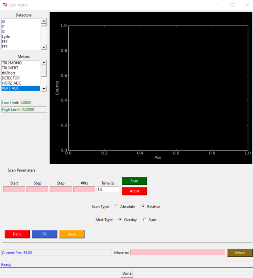The image size is (253, 278).
Task: Save the scan with Save button
Action: [x=72, y=234]
